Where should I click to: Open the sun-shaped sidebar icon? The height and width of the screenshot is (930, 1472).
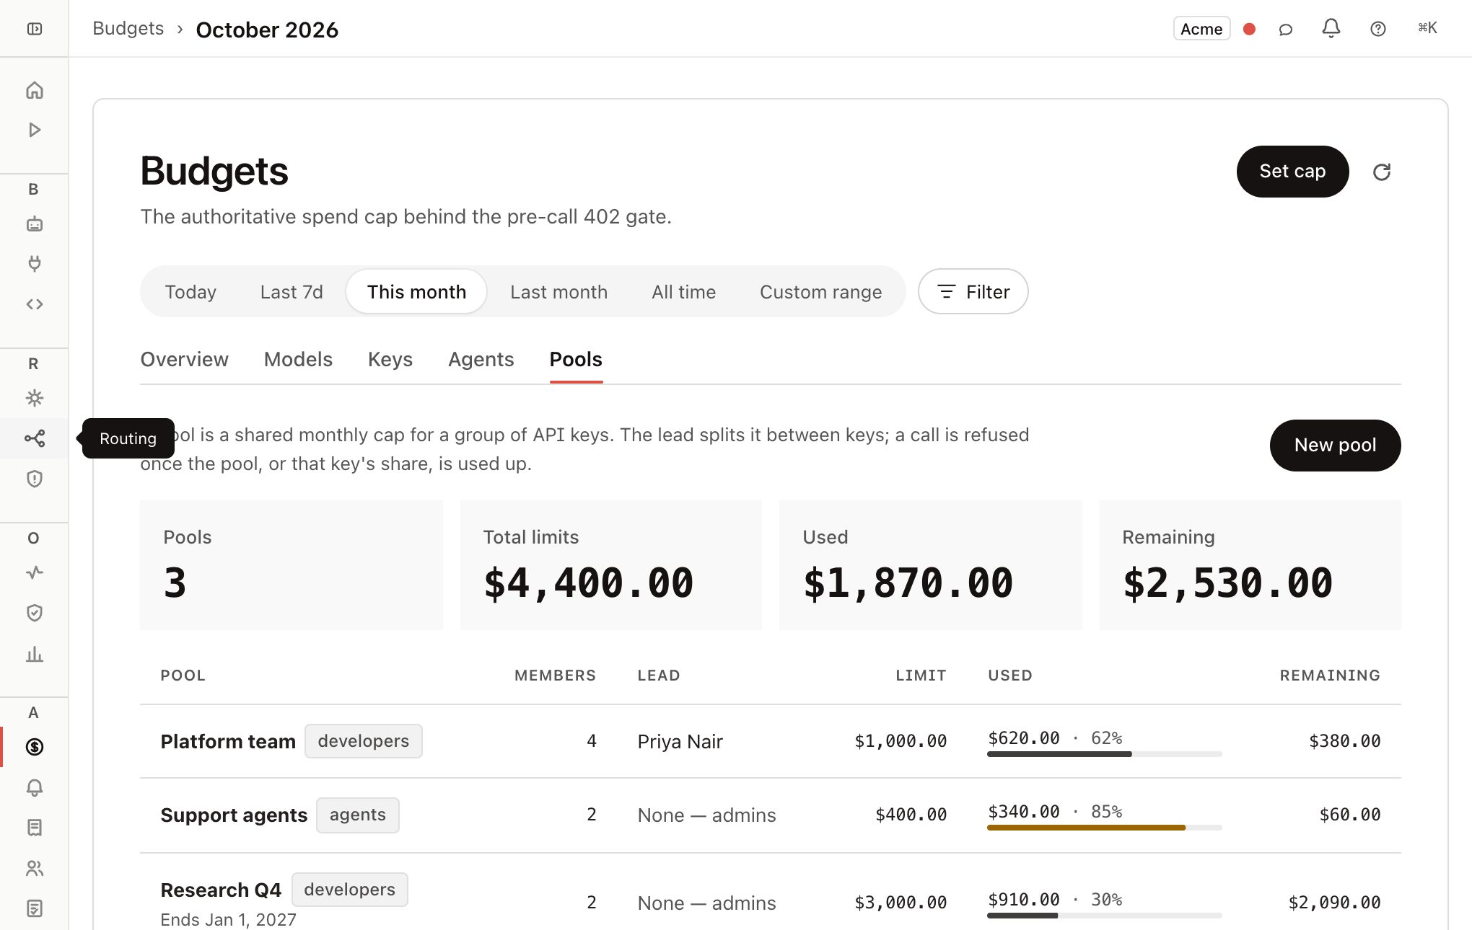click(x=34, y=398)
